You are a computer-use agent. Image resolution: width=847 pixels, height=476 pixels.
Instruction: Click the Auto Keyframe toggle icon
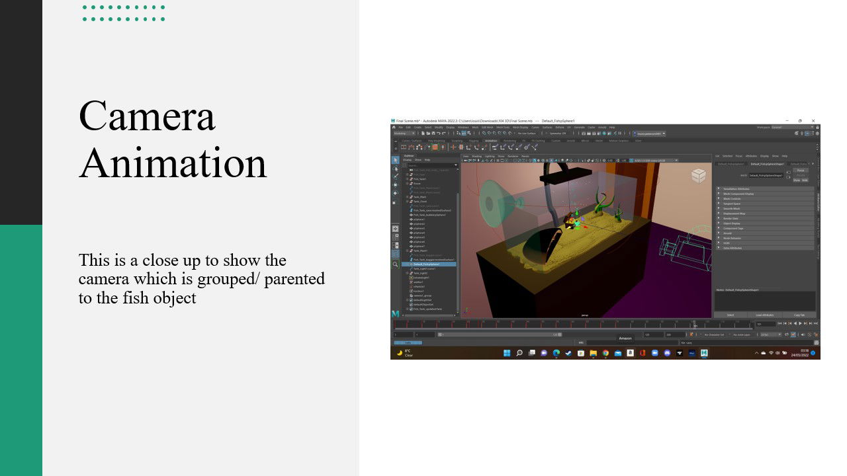[691, 335]
